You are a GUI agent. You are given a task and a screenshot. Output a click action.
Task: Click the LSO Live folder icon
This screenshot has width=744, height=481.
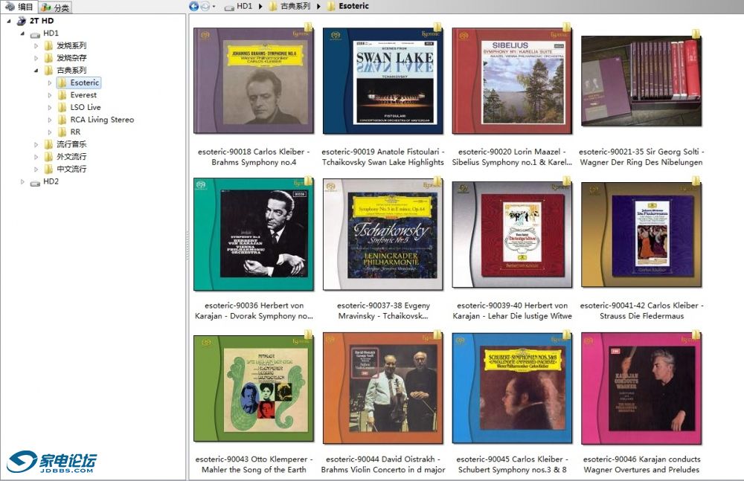point(62,107)
